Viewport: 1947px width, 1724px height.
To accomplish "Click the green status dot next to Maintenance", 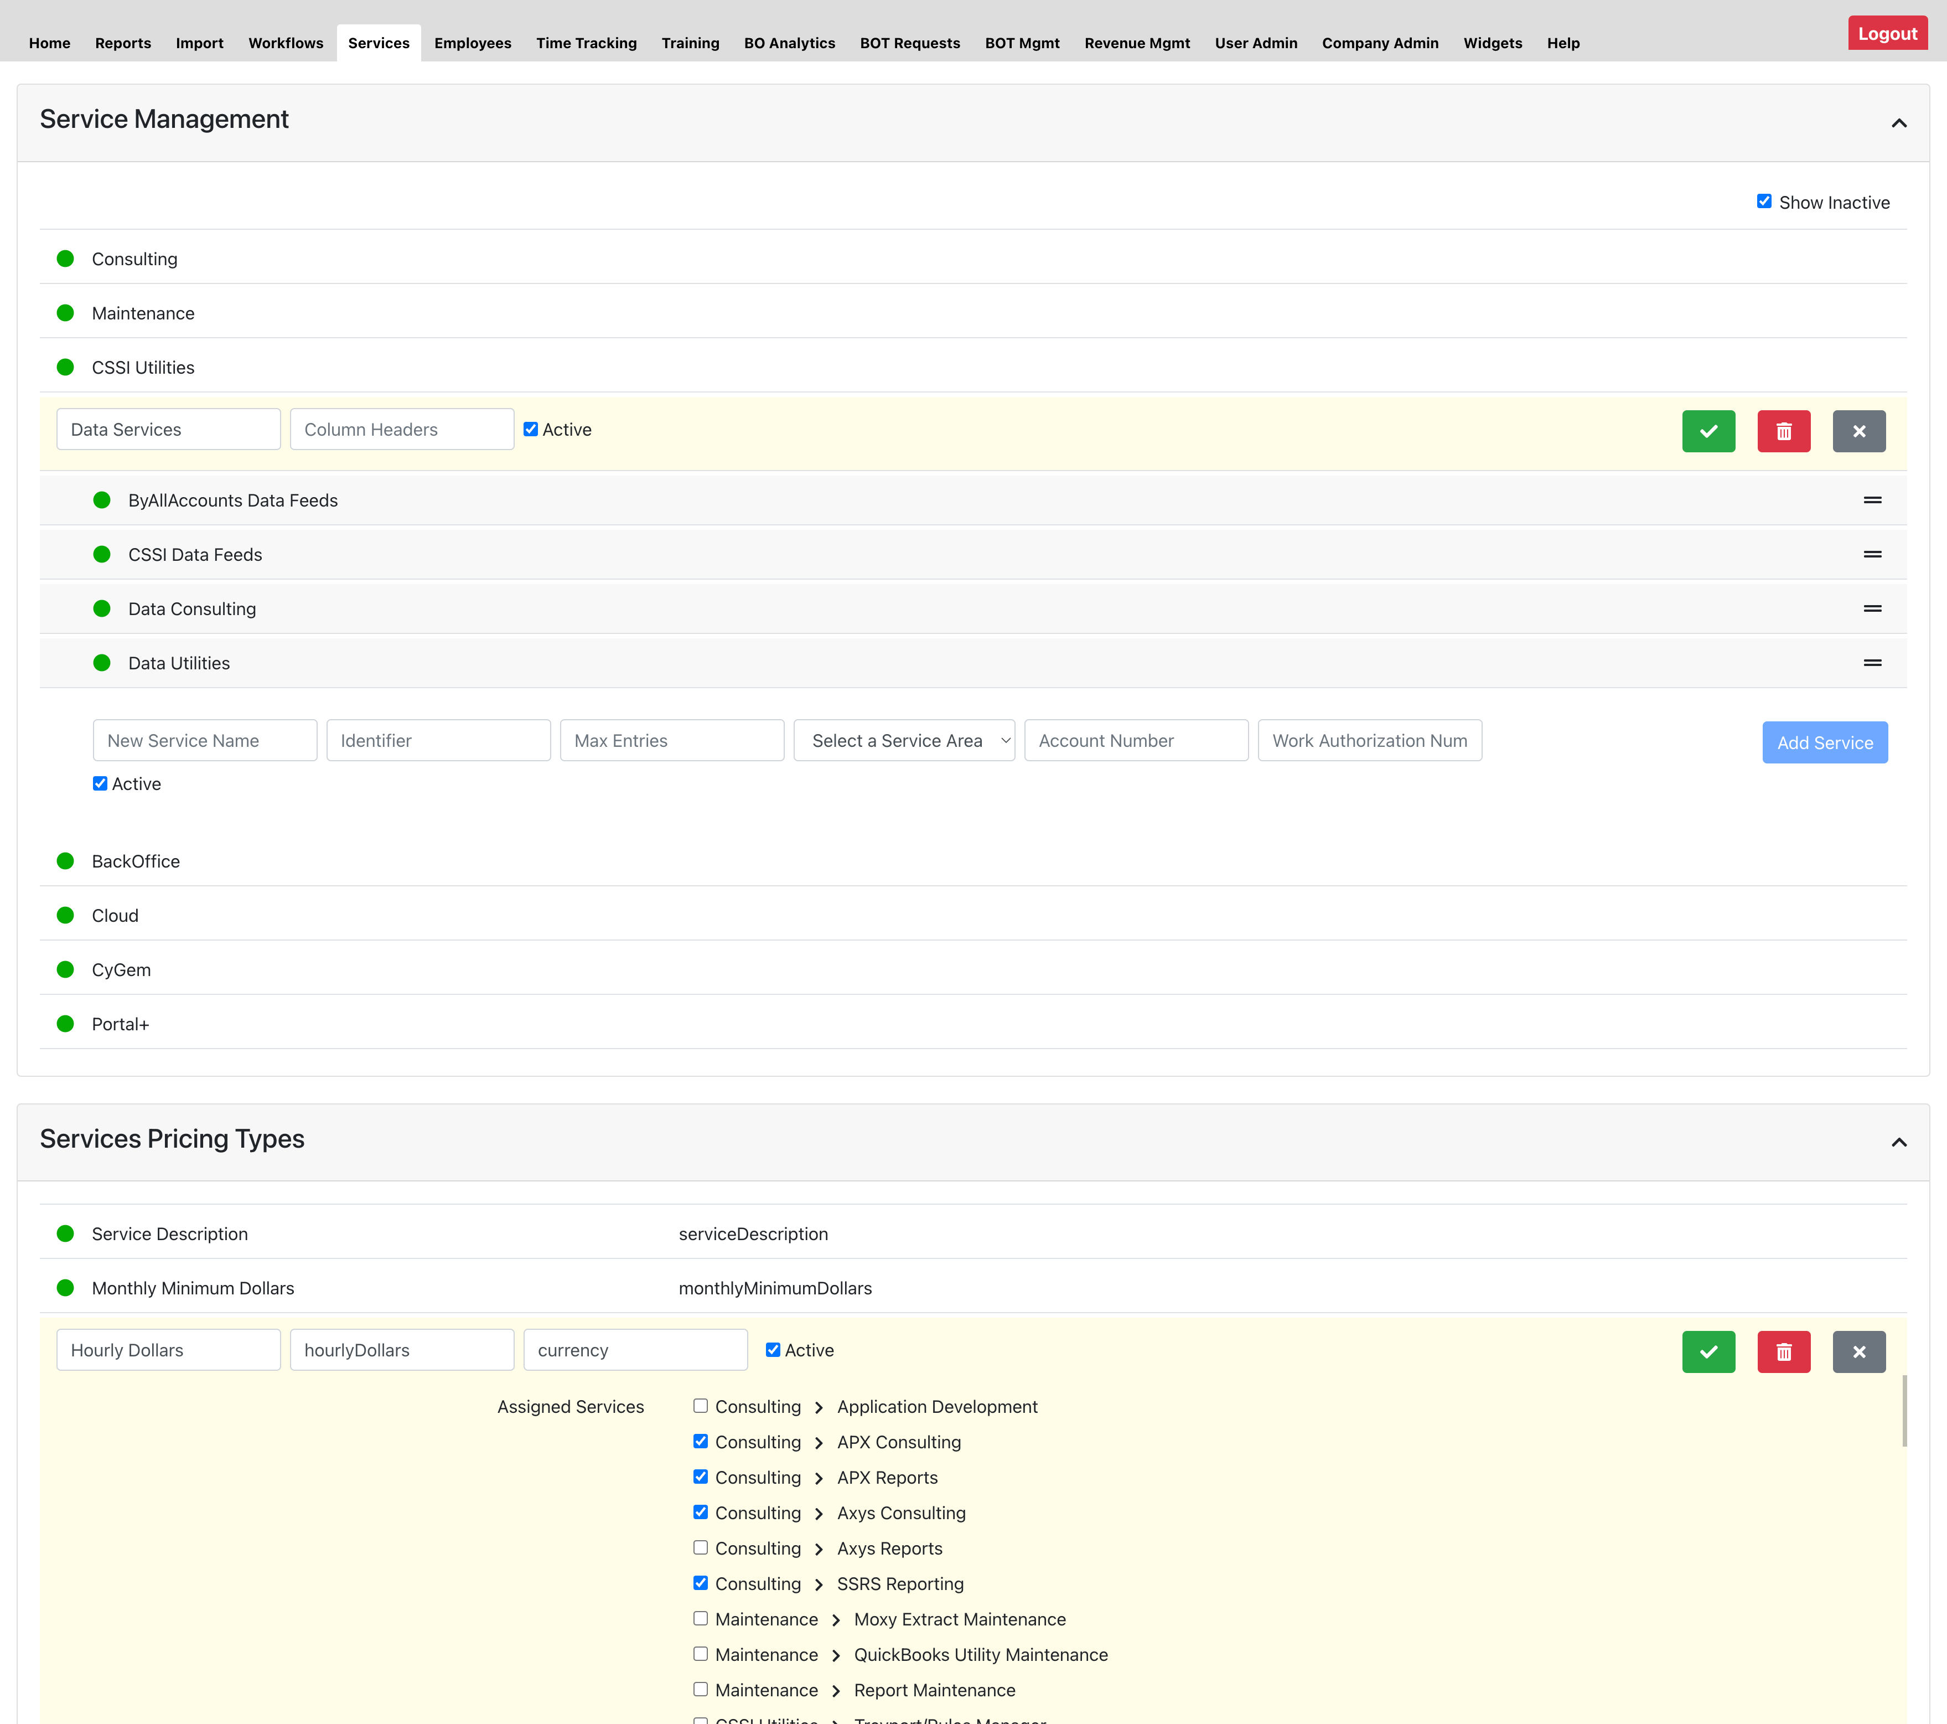I will coord(65,313).
